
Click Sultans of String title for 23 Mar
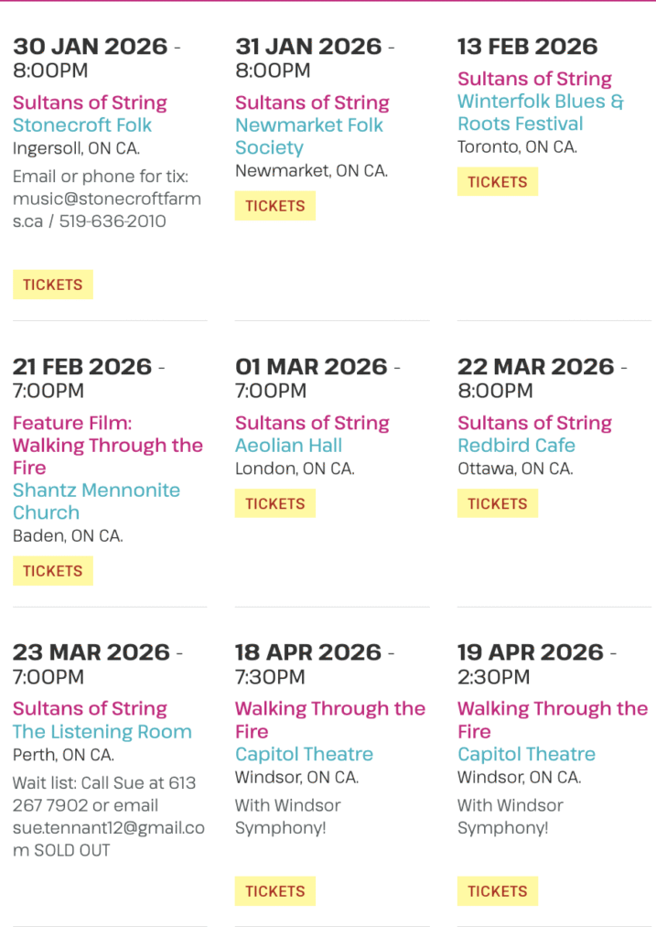pos(90,708)
